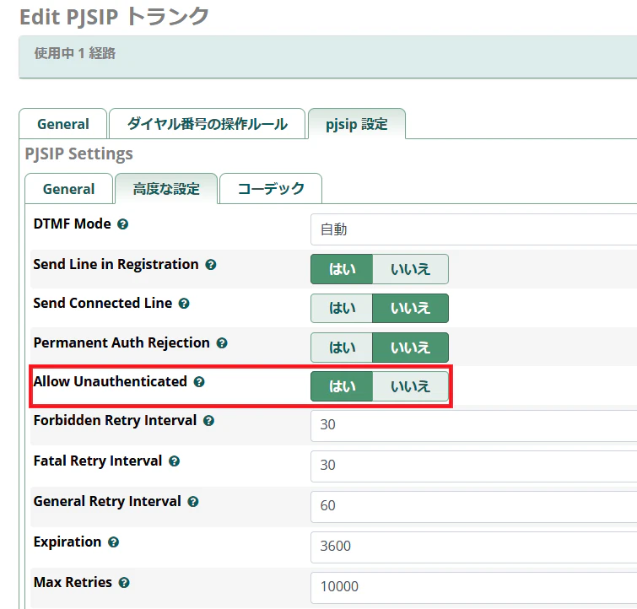Click the Forbidden Retry Interval label

[x=115, y=421]
